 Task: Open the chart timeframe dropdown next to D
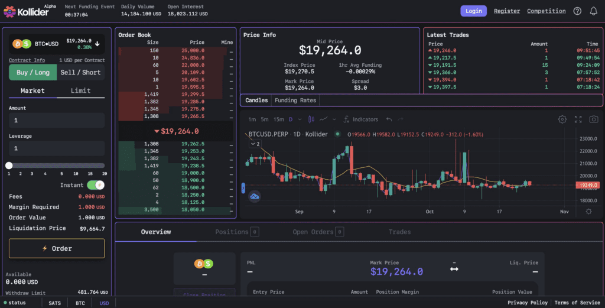click(300, 119)
